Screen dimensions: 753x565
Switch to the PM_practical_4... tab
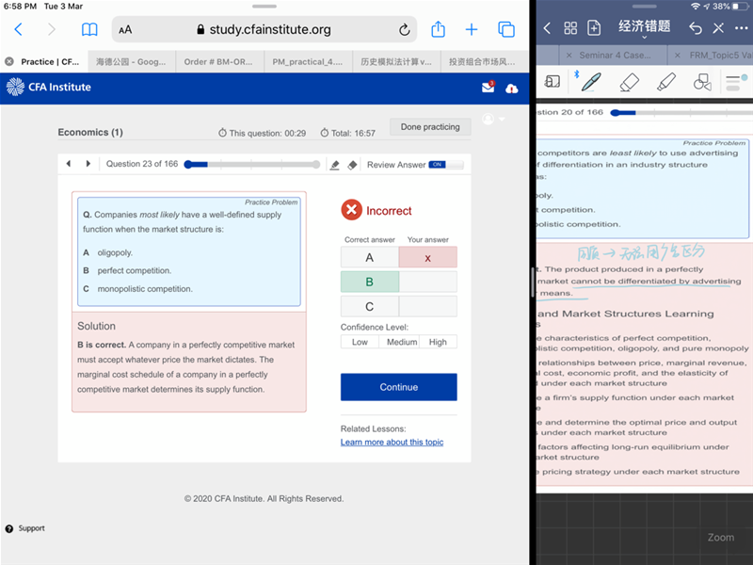[x=308, y=61]
